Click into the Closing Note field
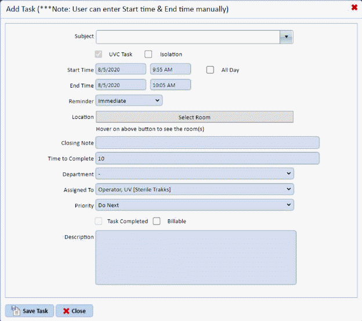This screenshot has width=362, height=321. pos(207,143)
